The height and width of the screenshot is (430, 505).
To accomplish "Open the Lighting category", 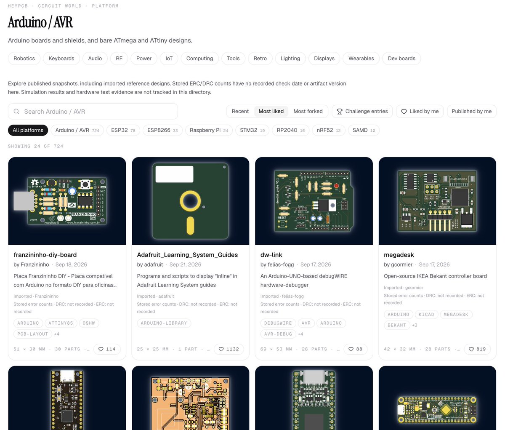I will (x=290, y=59).
